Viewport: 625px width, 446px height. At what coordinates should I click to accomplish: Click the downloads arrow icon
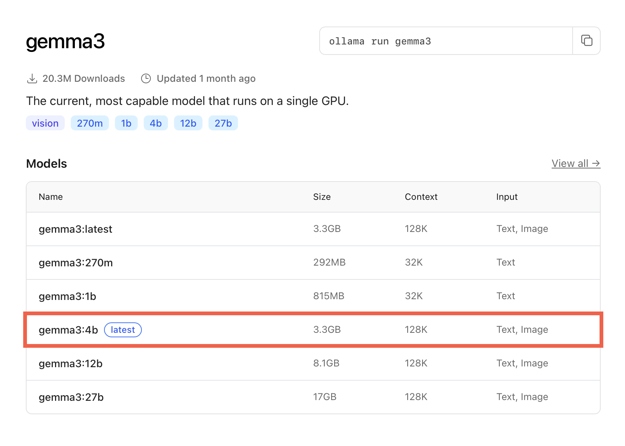click(x=32, y=79)
